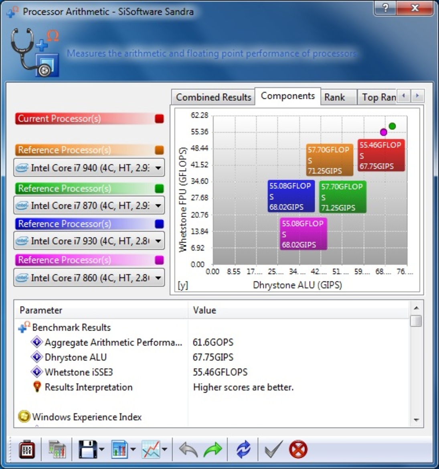Image resolution: width=439 pixels, height=469 pixels.
Task: Click the stethoscope module logo icon
Action: pos(35,52)
